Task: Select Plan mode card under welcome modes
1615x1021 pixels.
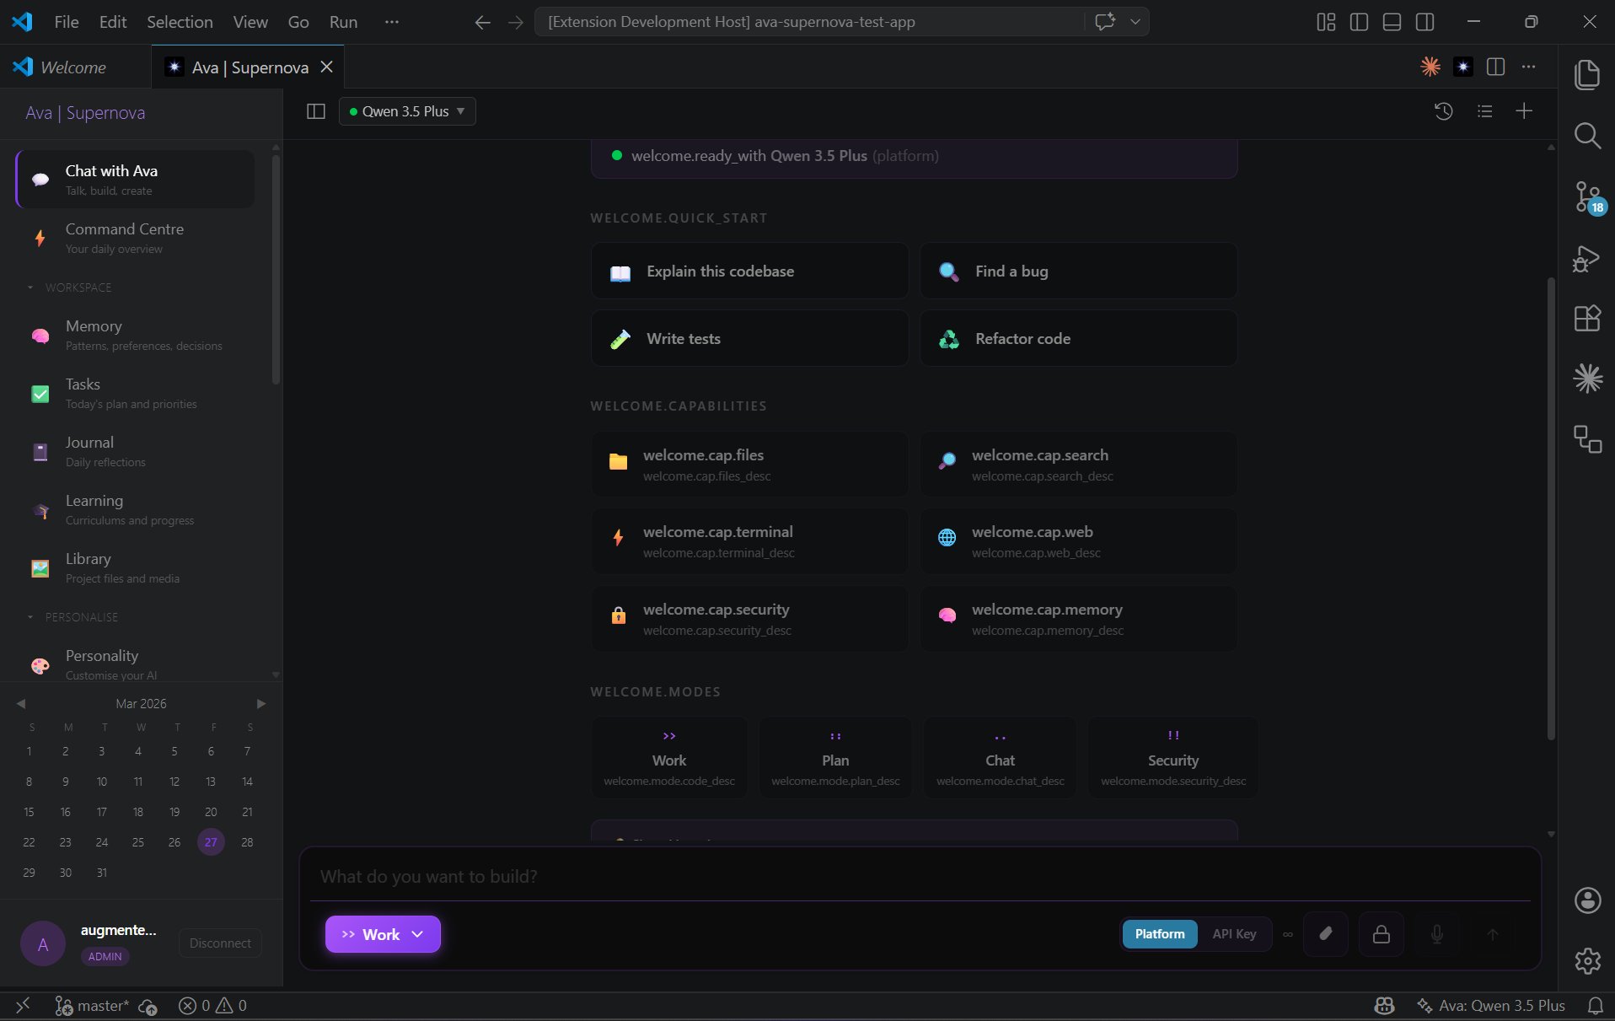Action: pos(835,757)
